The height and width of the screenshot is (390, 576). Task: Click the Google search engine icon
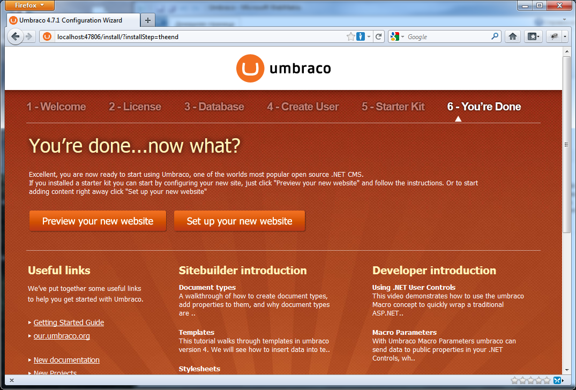pyautogui.click(x=395, y=37)
